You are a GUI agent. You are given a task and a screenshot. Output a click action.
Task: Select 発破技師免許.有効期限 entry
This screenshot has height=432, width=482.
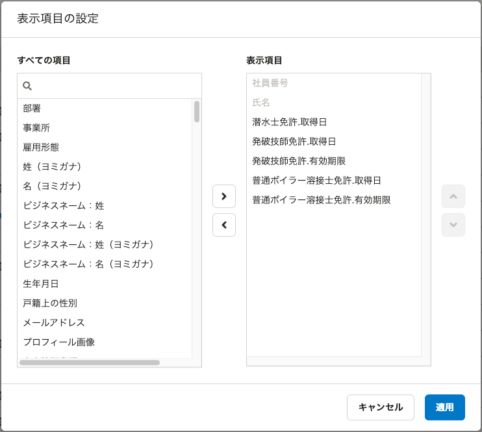(298, 161)
